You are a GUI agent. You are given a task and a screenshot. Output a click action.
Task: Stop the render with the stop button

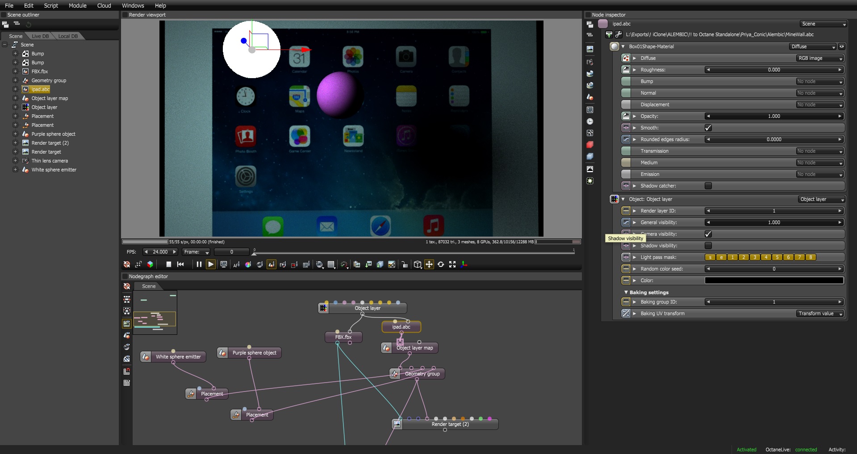[x=169, y=264]
